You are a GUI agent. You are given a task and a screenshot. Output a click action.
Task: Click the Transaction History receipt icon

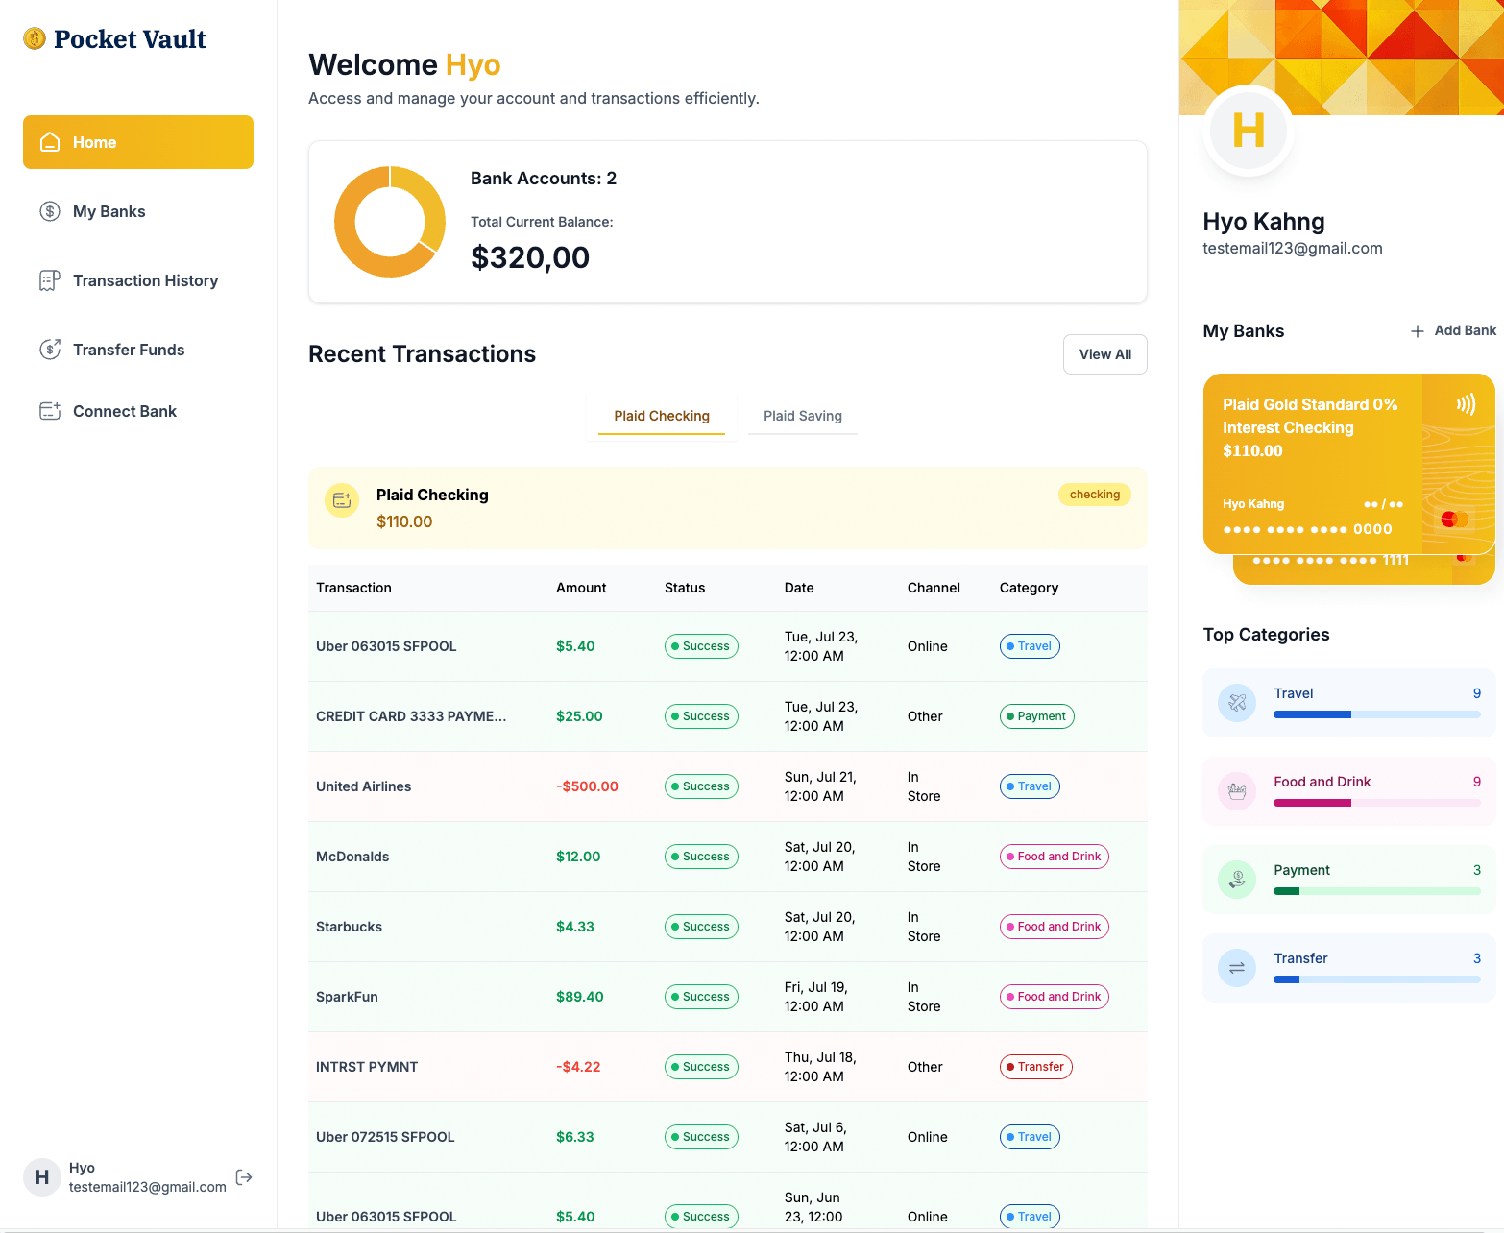pyautogui.click(x=50, y=280)
